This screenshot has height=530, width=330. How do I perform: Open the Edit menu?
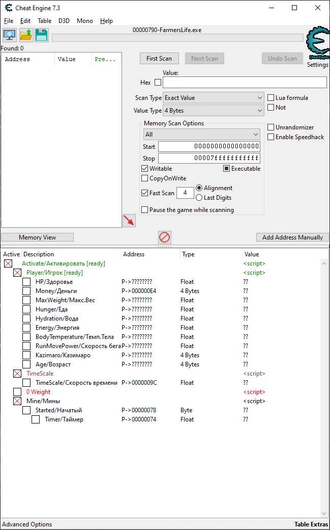click(x=25, y=21)
